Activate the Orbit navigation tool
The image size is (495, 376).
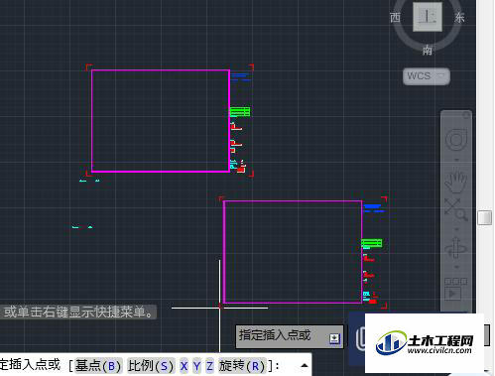coord(456,248)
